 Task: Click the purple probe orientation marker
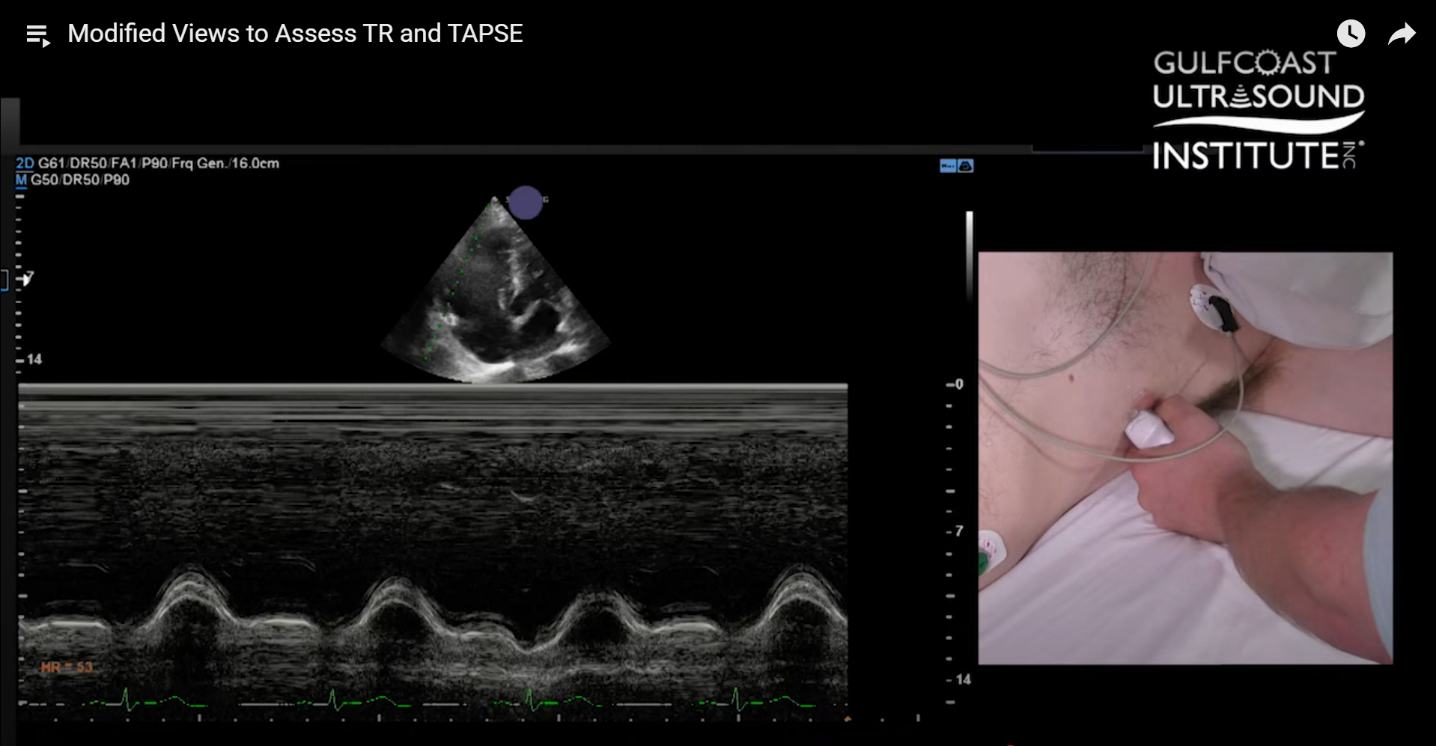point(526,202)
